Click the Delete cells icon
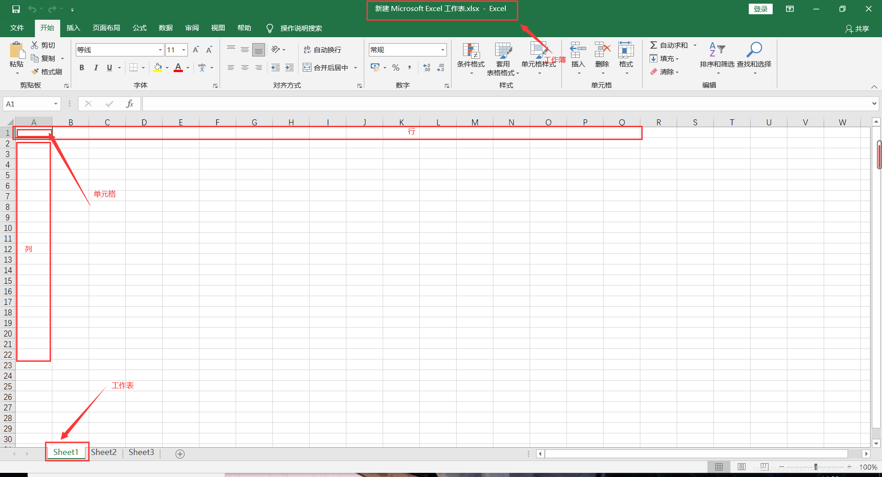 pyautogui.click(x=602, y=50)
